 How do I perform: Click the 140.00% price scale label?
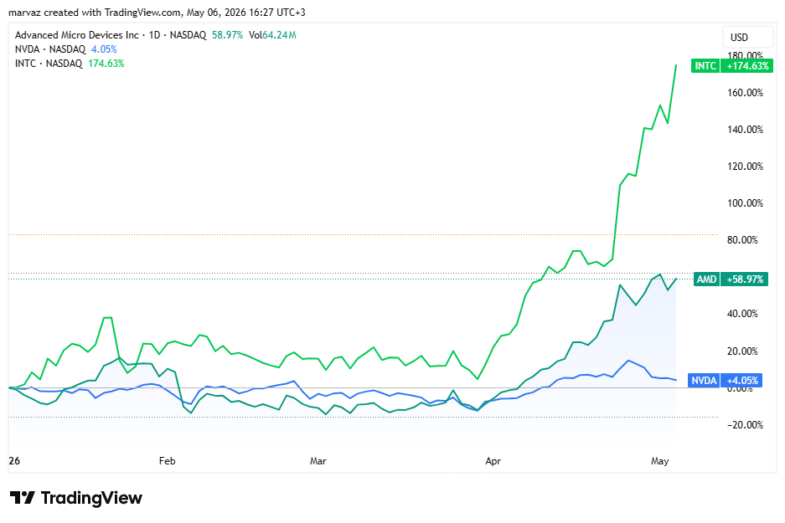745,130
